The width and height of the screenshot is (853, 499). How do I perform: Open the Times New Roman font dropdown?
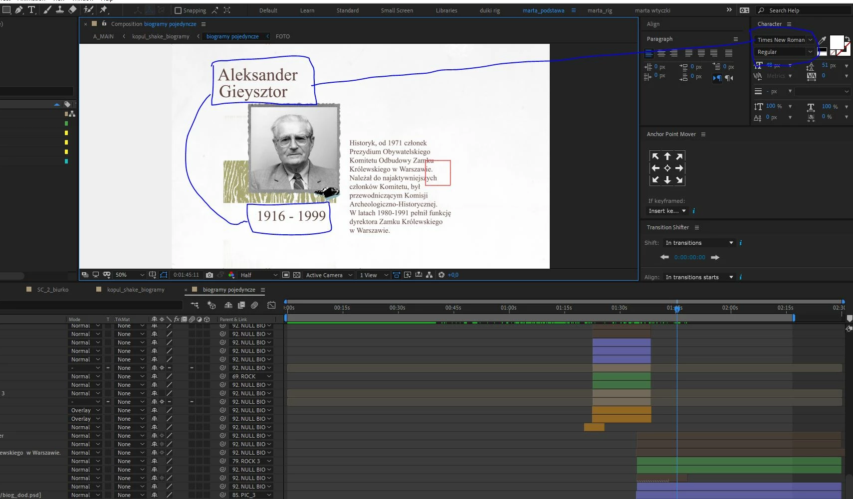click(784, 40)
